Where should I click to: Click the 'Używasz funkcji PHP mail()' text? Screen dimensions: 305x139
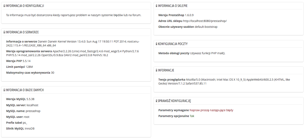point(208,53)
